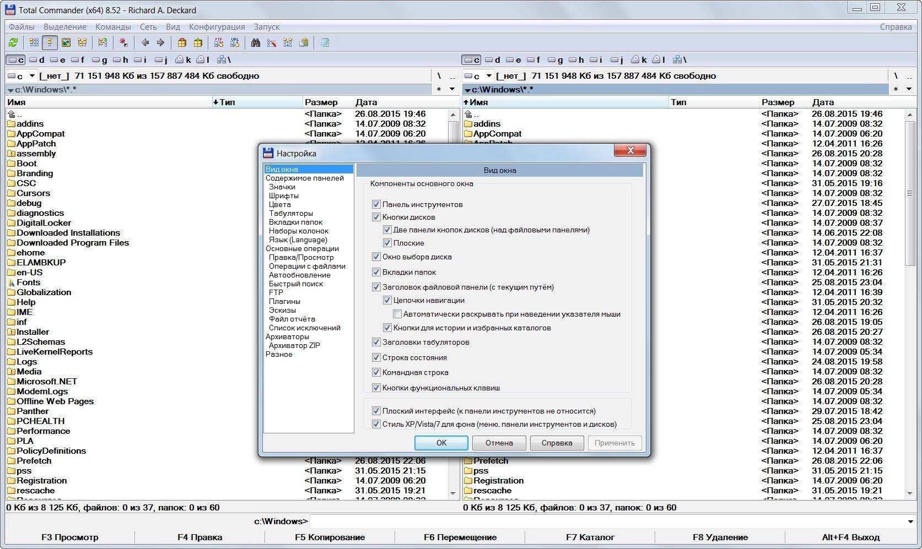Open the network neighborhood in left drive bar
This screenshot has width=922, height=549.
click(x=224, y=59)
